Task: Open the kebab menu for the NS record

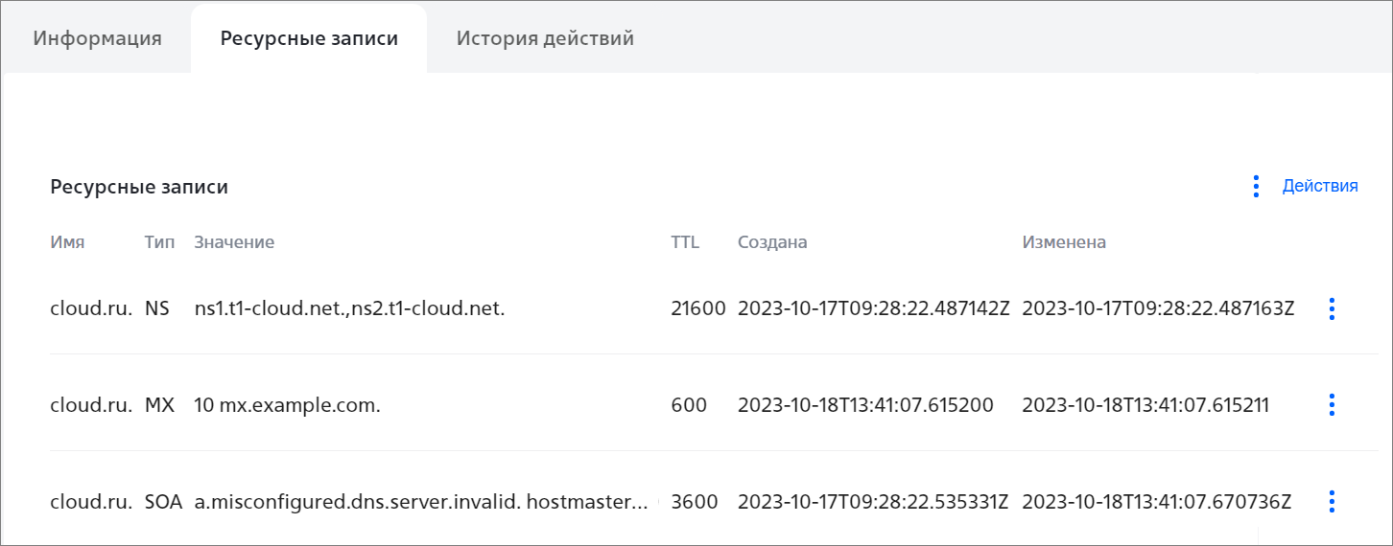Action: (1331, 308)
